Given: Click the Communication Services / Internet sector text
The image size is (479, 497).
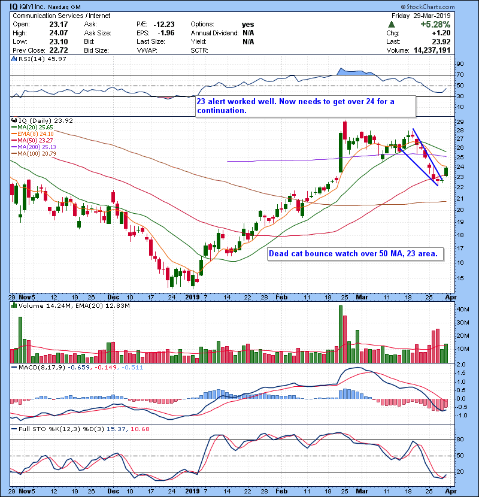Looking at the screenshot, I should 62,16.
